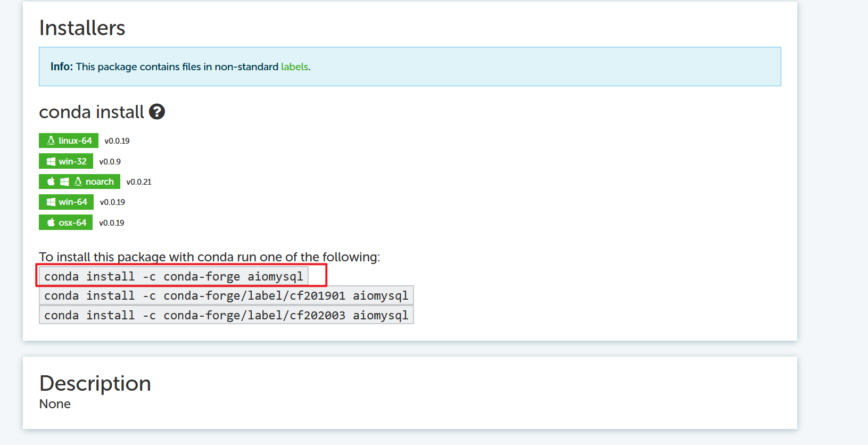Click version v0.0.19 next to linux-64
The height and width of the screenshot is (445, 868).
pos(117,141)
